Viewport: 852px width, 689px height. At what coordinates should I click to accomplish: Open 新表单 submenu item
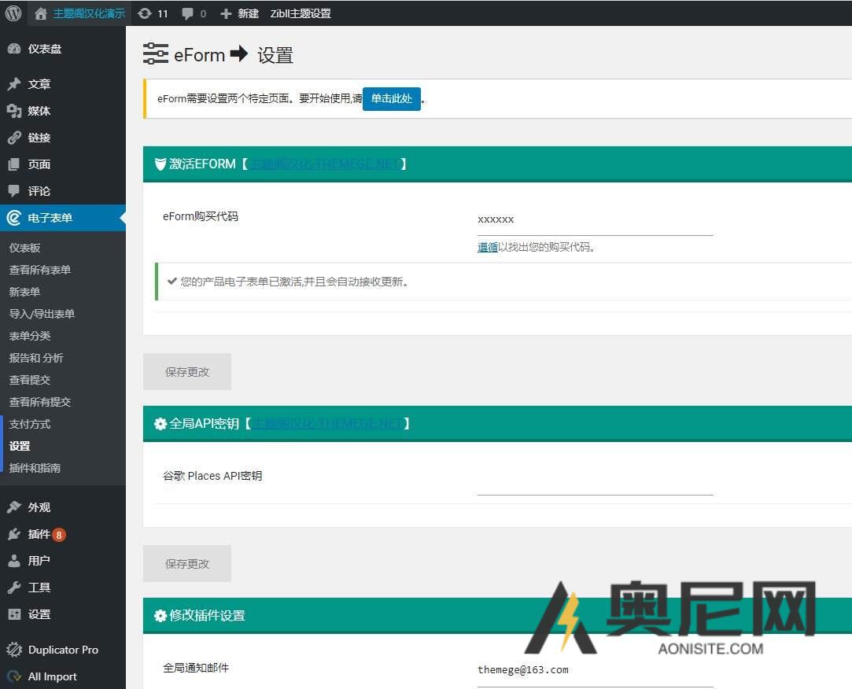[25, 292]
